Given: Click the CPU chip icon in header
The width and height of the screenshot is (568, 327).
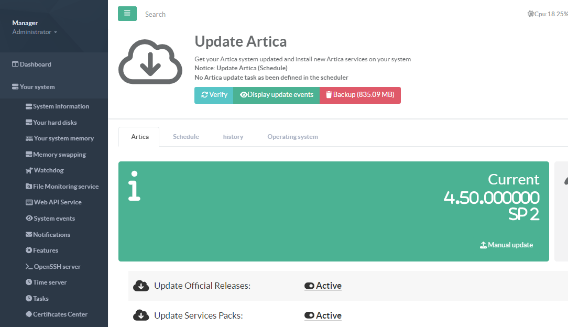Looking at the screenshot, I should (x=530, y=14).
